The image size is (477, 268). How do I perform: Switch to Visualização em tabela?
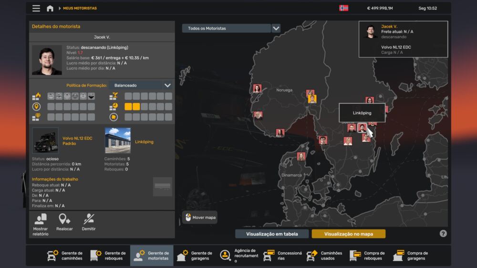pyautogui.click(x=272, y=234)
